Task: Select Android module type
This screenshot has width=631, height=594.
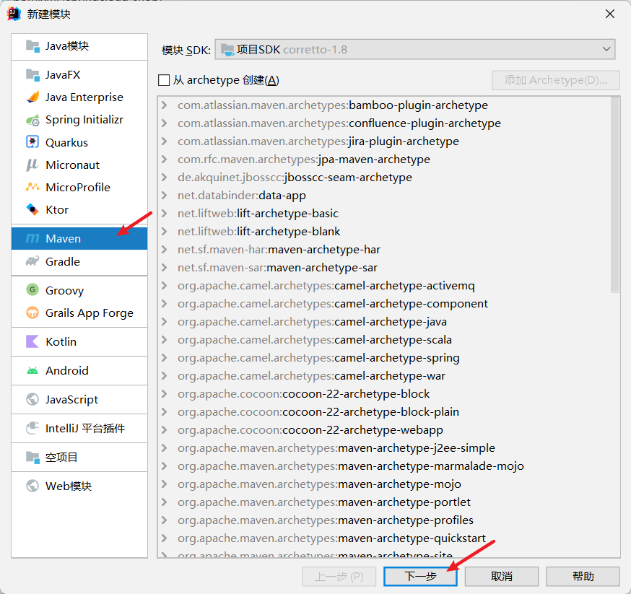Action: [79, 370]
